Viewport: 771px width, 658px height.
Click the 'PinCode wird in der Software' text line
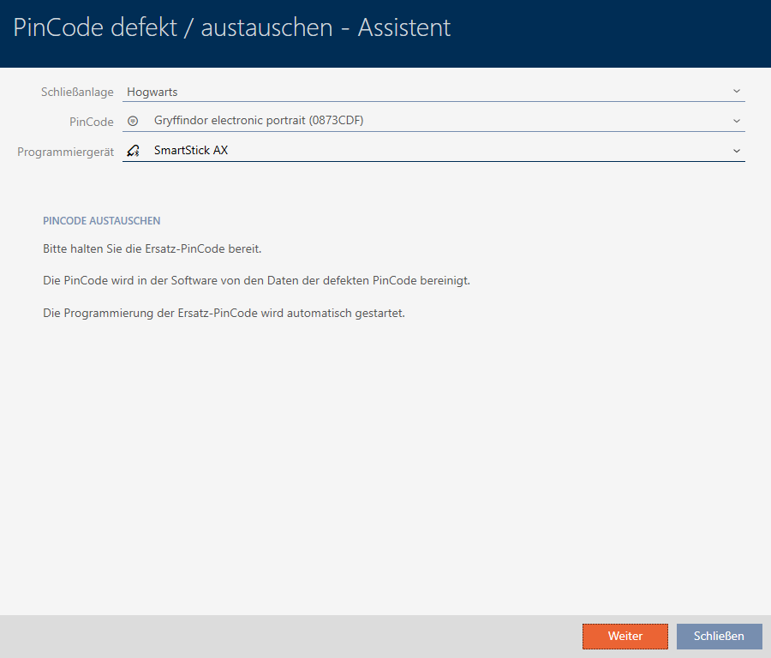pyautogui.click(x=256, y=280)
